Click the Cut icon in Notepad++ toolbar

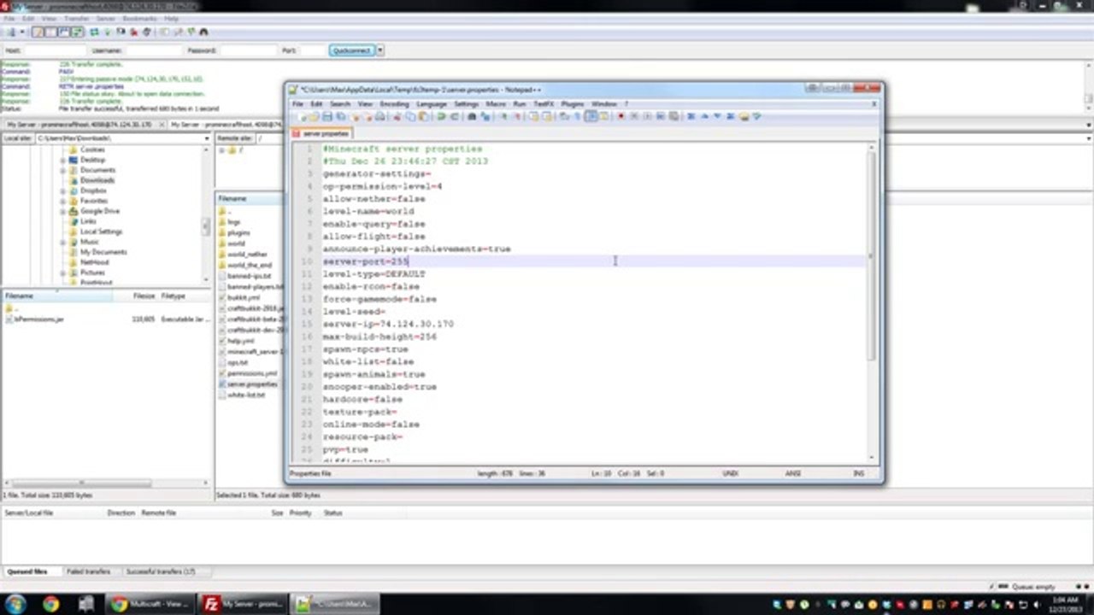396,116
